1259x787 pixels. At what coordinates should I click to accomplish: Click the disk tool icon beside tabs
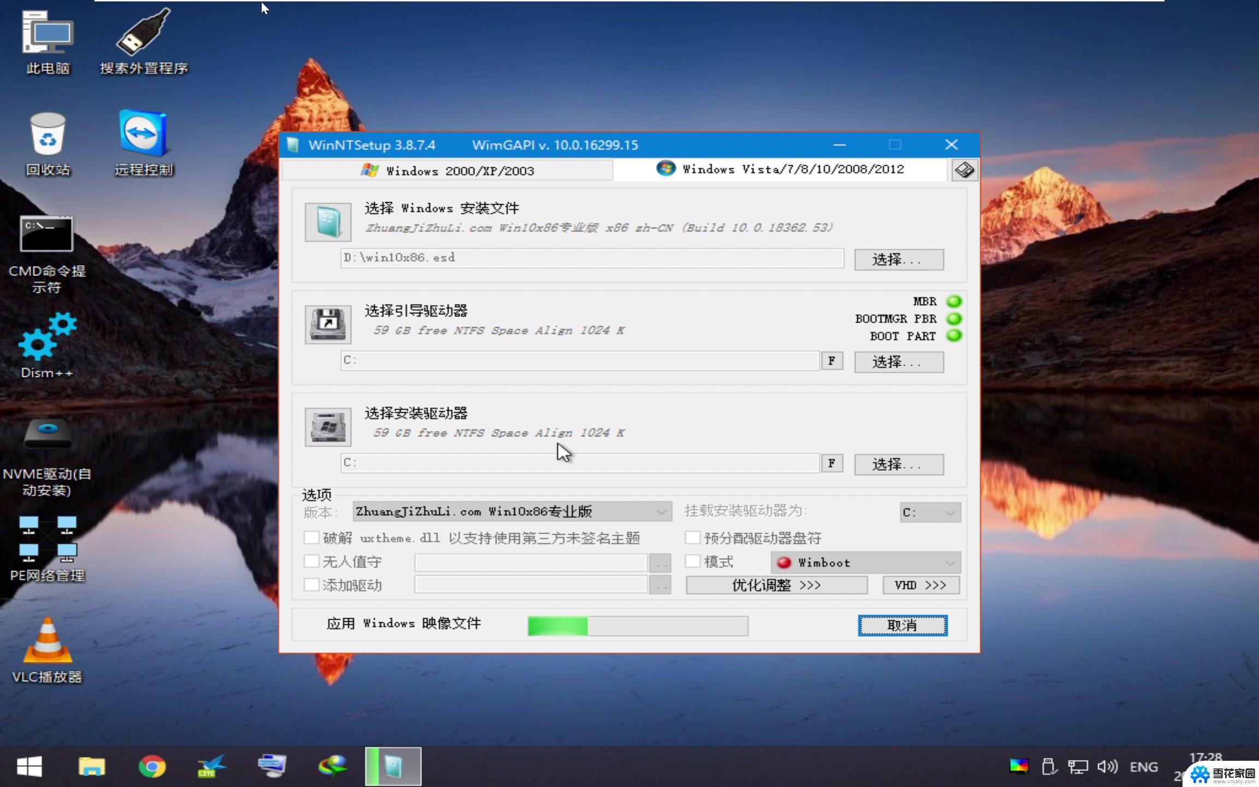click(x=964, y=170)
